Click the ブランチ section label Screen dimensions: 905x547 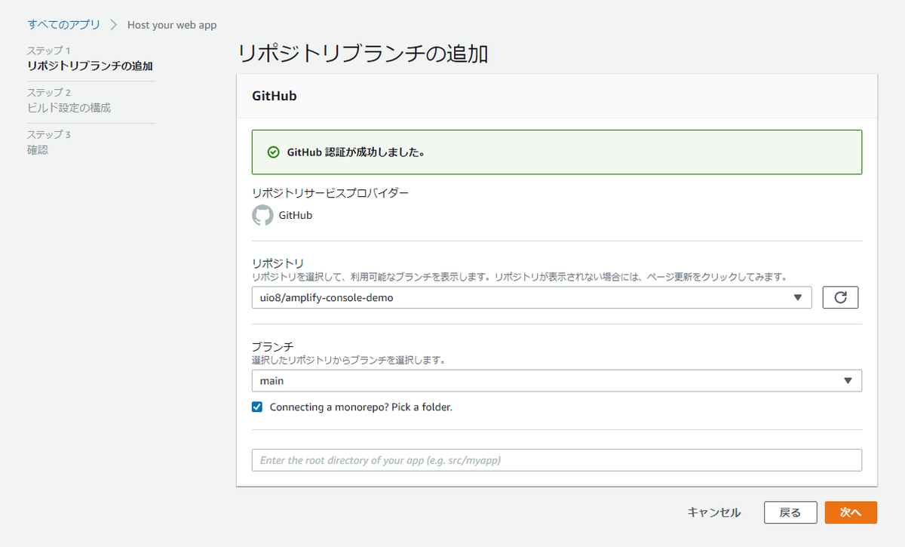[x=273, y=347]
